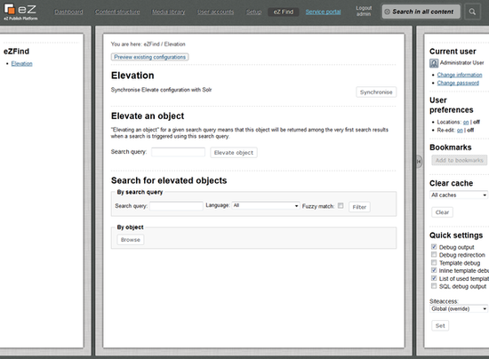Toggle Inline template debug checkbox

click(x=434, y=270)
